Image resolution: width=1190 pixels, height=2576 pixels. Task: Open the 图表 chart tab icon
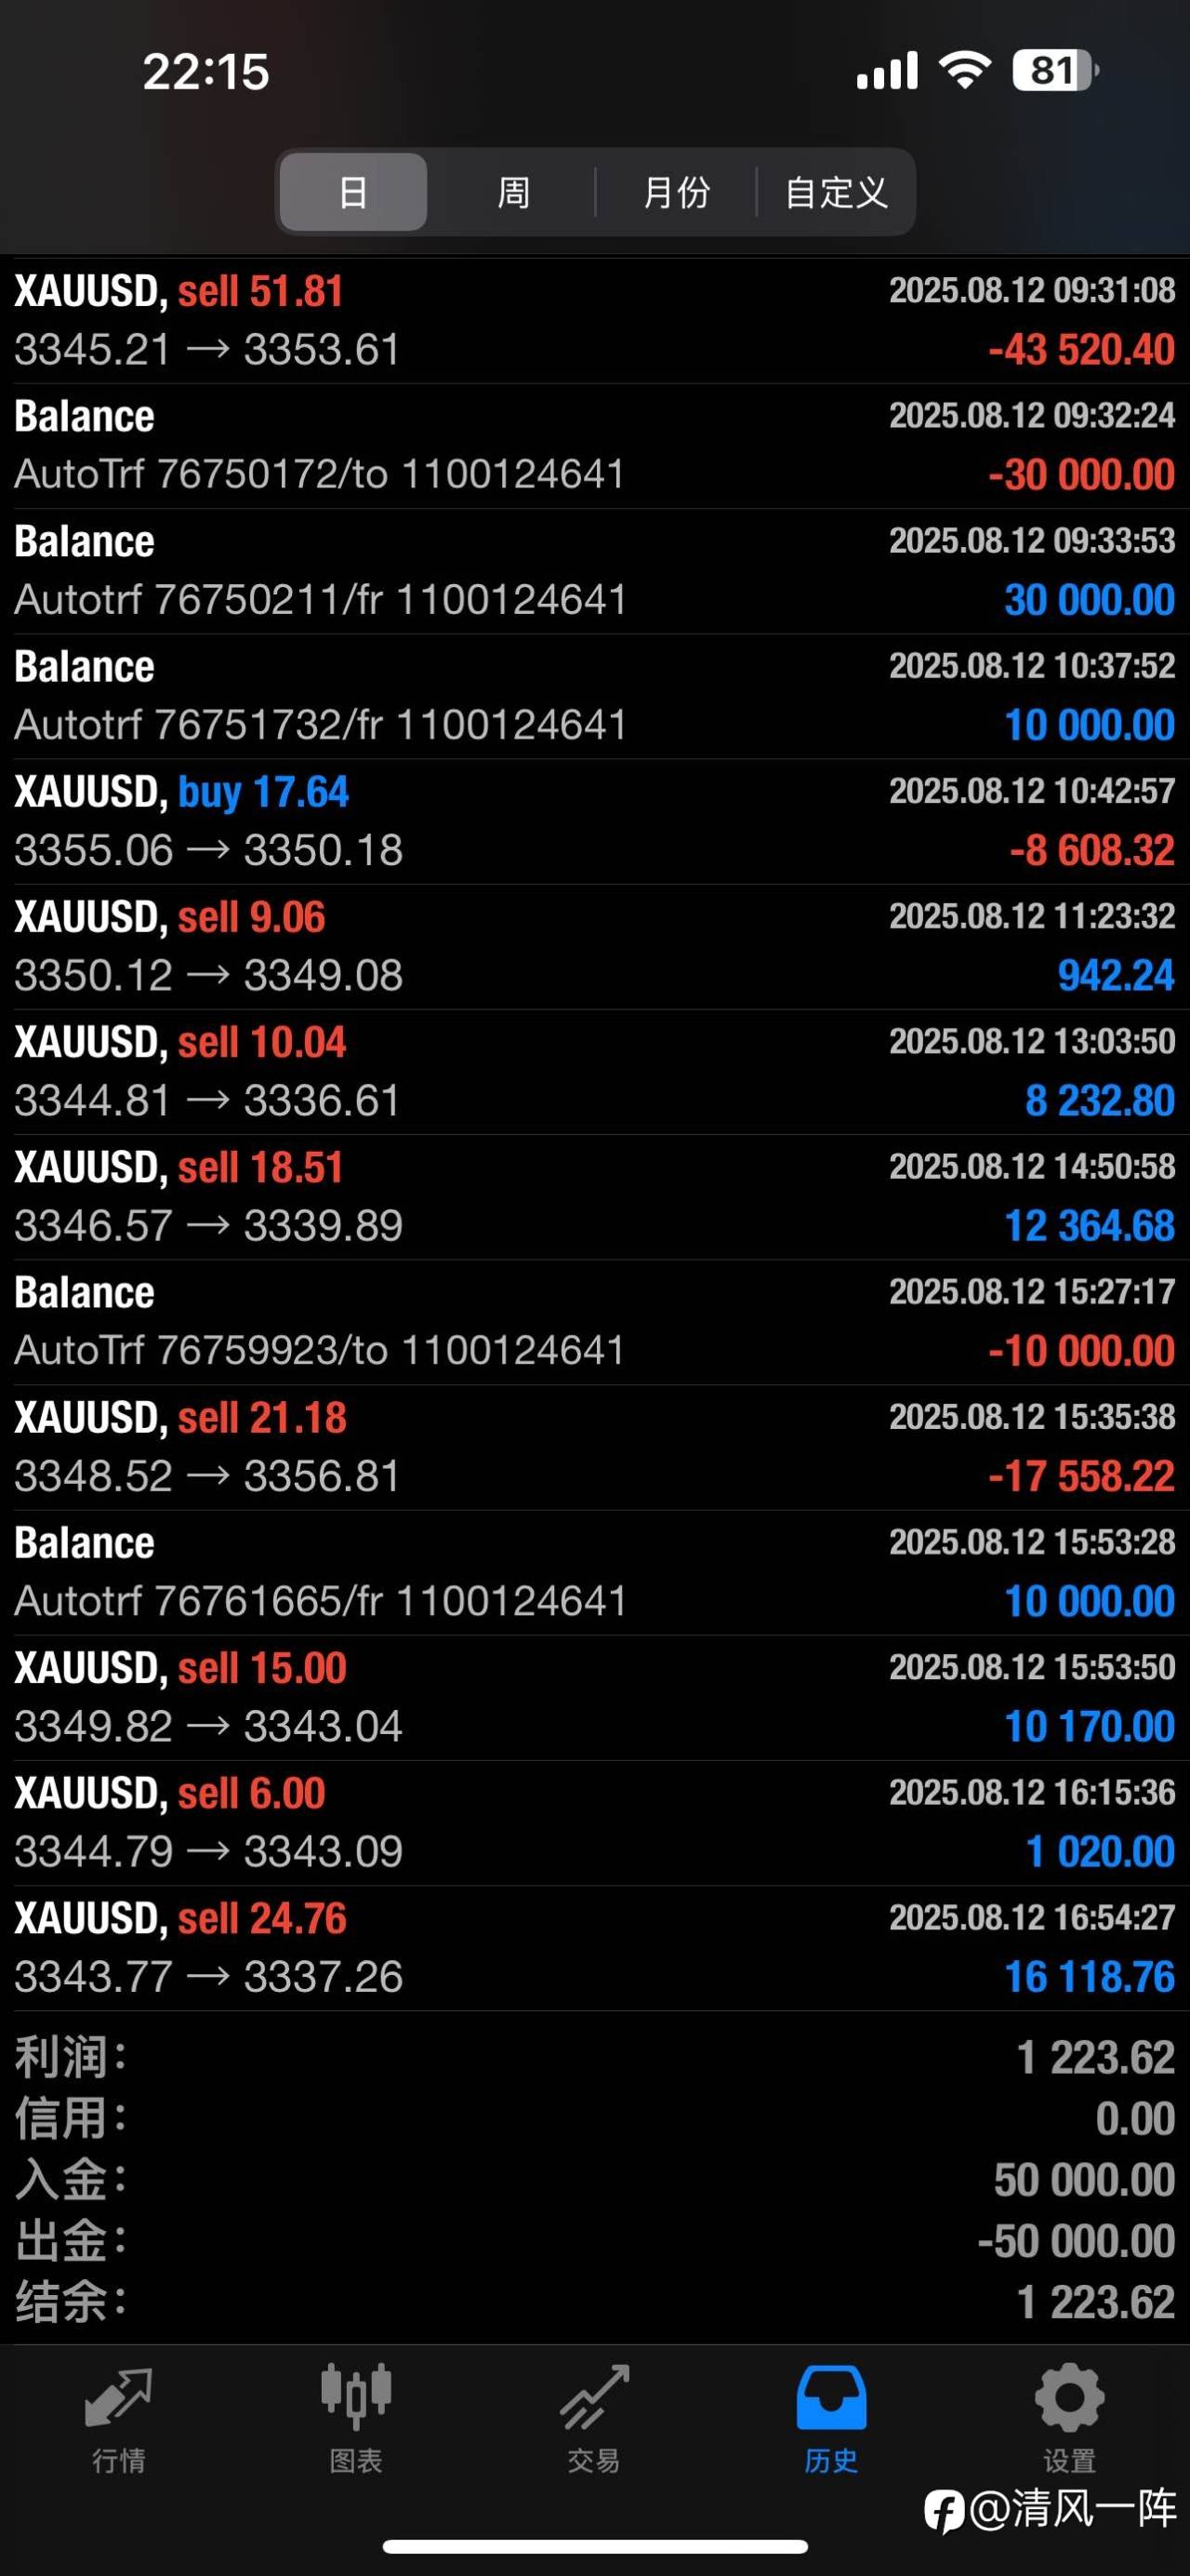tap(356, 2398)
